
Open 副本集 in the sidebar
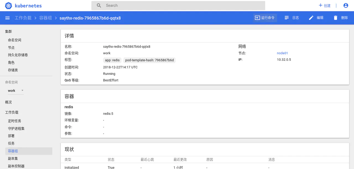(13, 159)
